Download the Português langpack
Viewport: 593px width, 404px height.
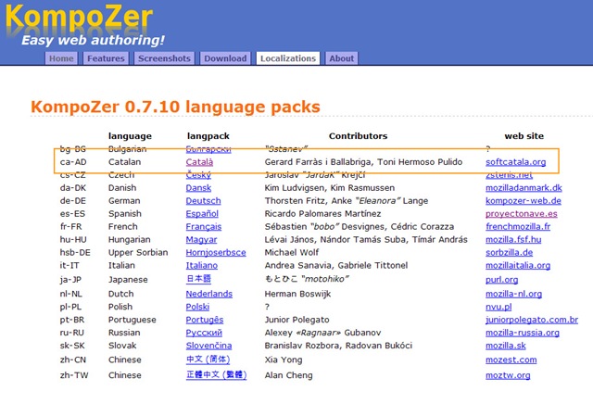[x=205, y=320]
